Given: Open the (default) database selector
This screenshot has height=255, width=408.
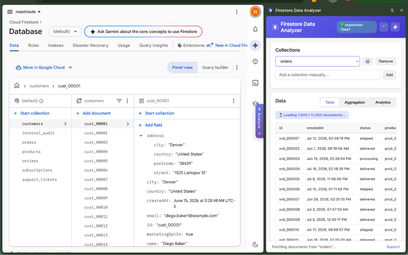Looking at the screenshot, I should coord(65,32).
